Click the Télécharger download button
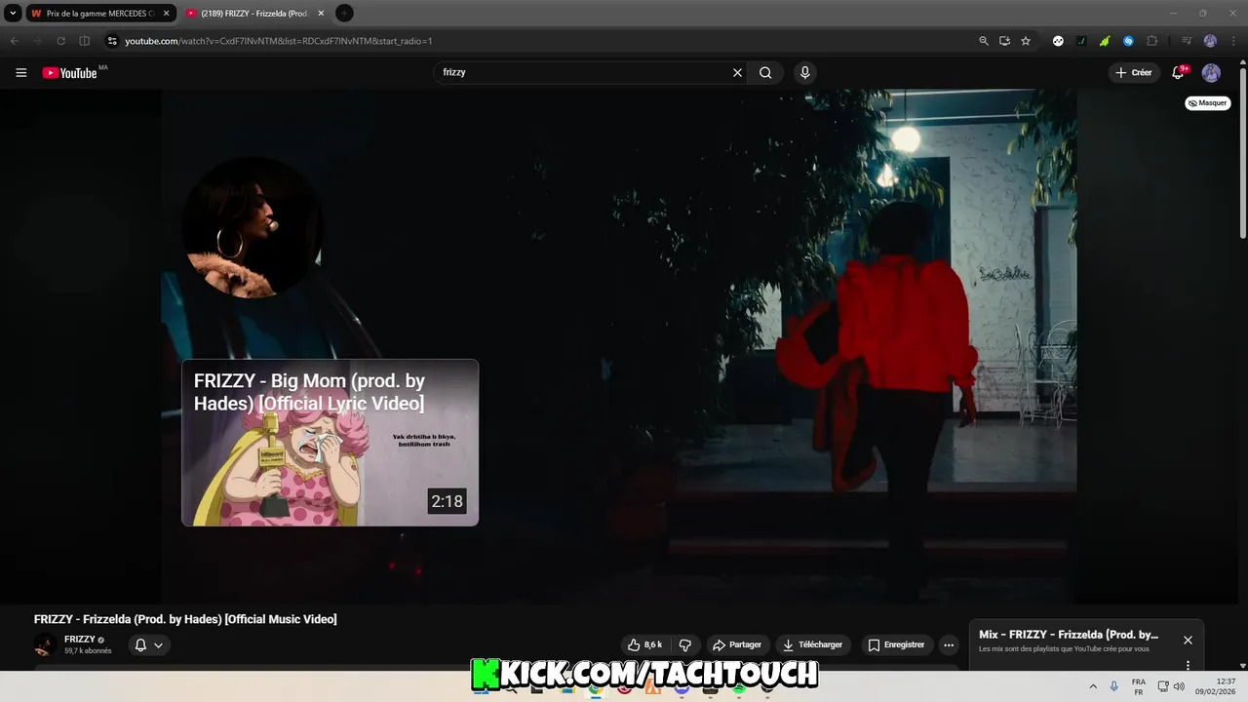 tap(812, 644)
